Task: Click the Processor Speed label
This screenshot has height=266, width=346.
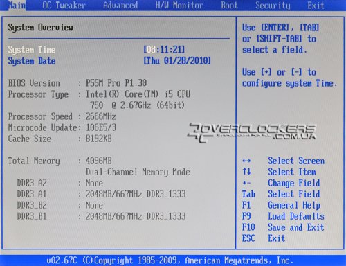Action: [40, 116]
